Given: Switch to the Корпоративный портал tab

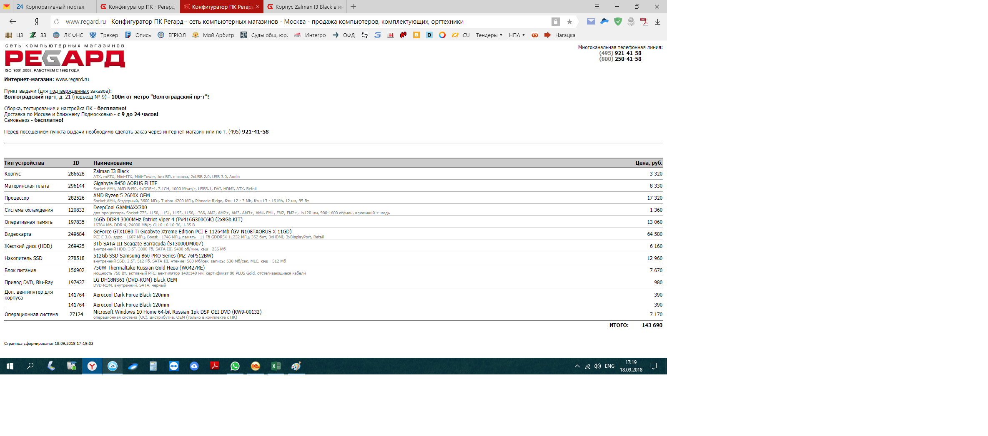Looking at the screenshot, I should click(x=50, y=7).
